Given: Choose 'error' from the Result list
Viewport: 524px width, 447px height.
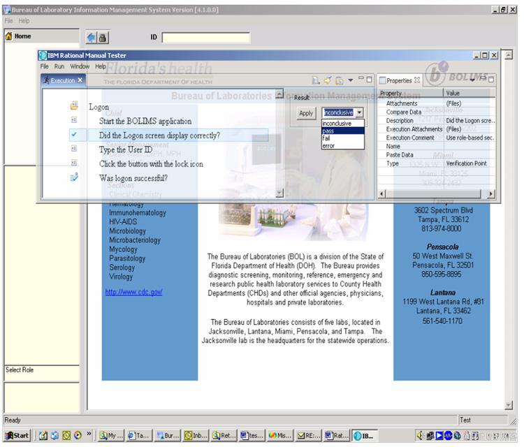Looking at the screenshot, I should coord(343,146).
